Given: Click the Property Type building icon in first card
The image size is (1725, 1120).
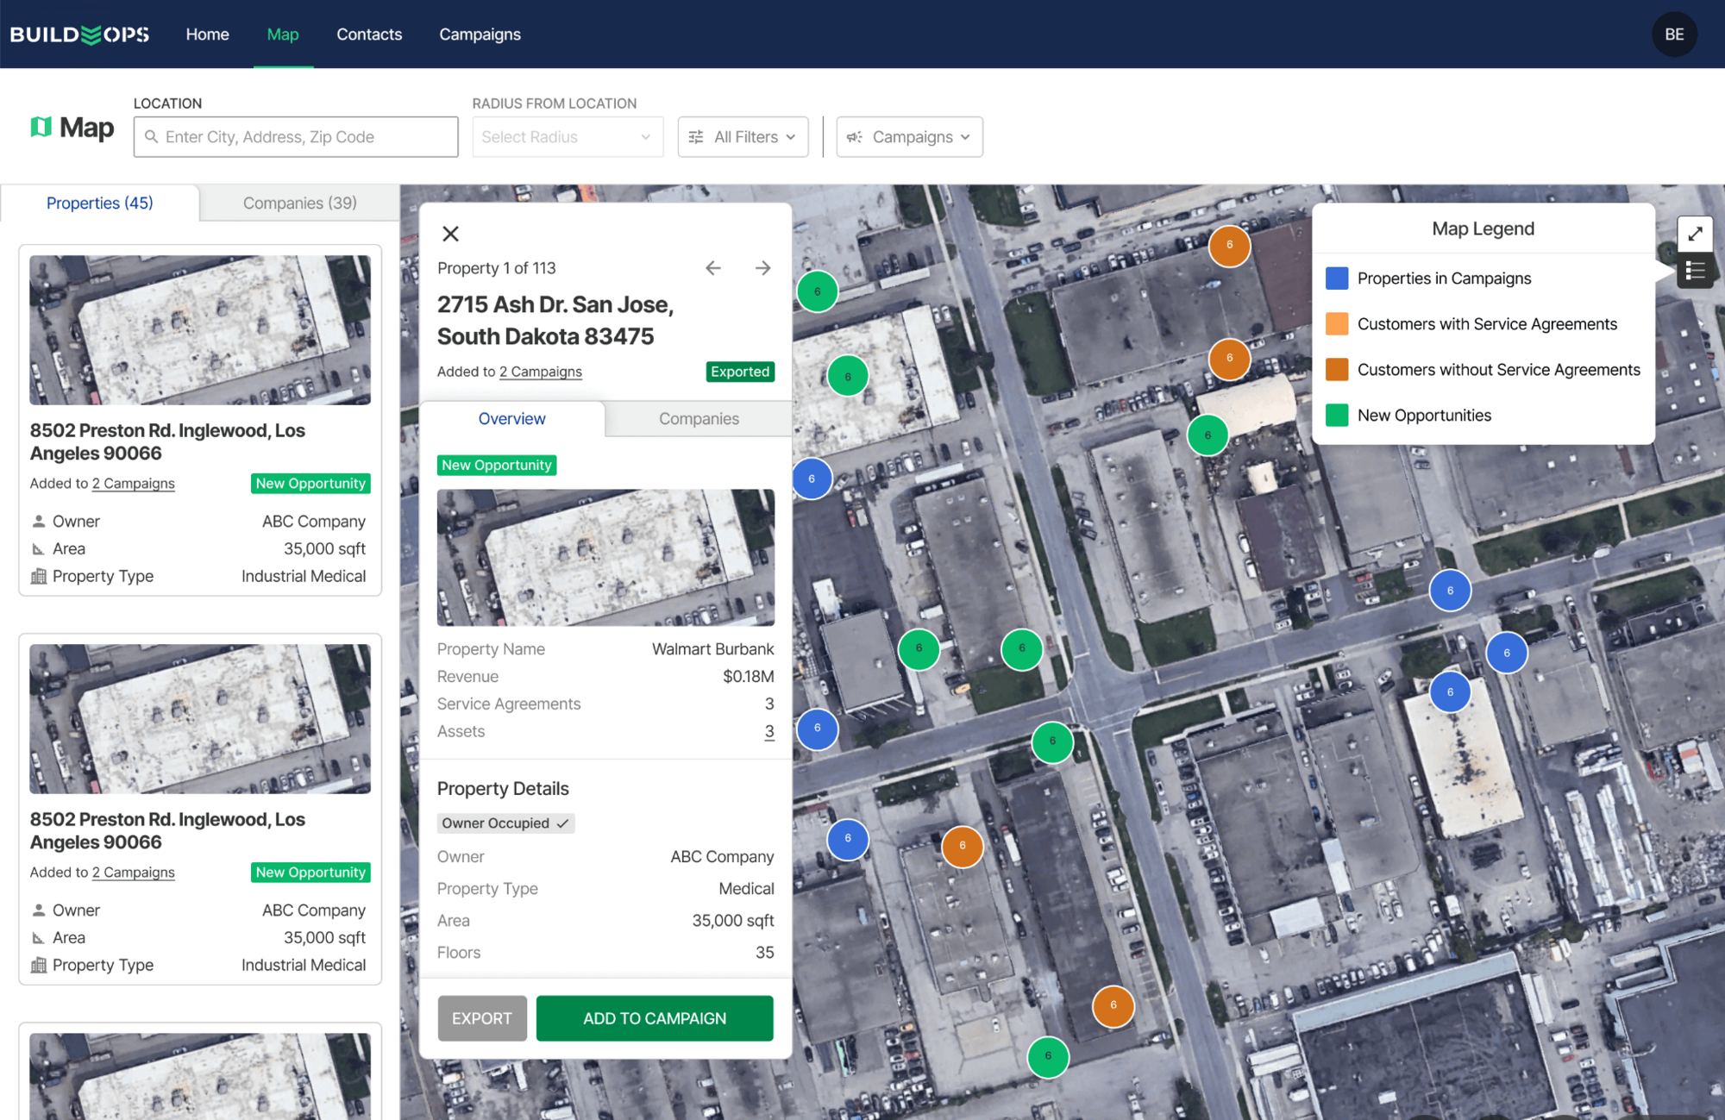Looking at the screenshot, I should click(39, 576).
